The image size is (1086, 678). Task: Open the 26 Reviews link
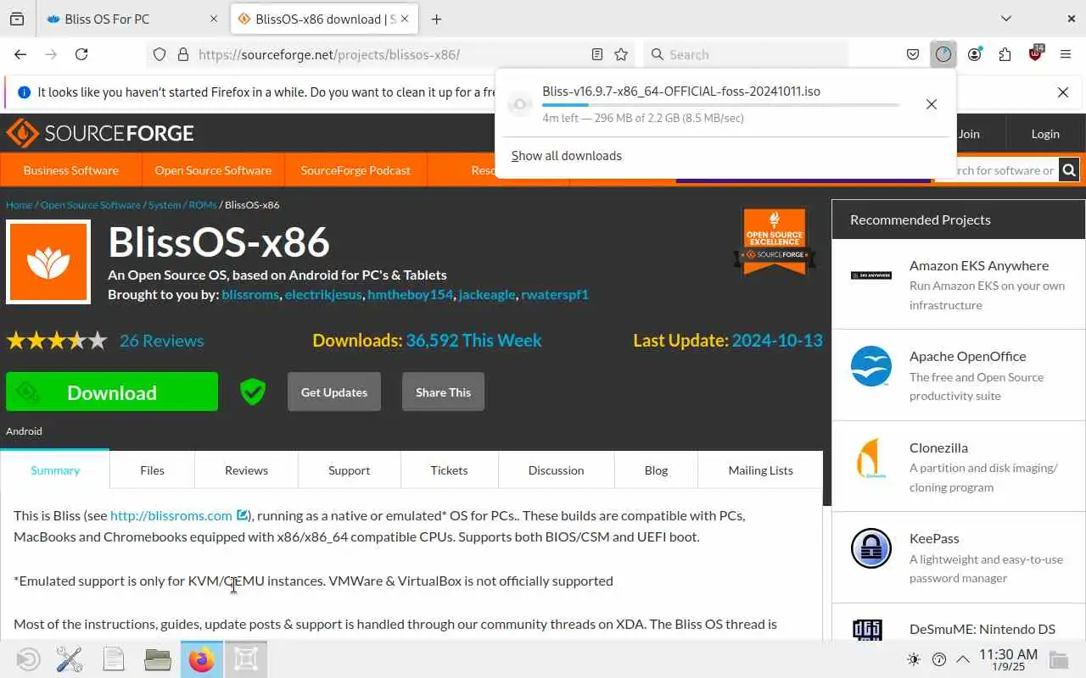[161, 341]
